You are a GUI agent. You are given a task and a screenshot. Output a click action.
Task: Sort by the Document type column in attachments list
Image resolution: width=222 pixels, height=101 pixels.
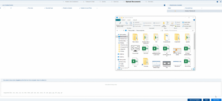pyautogui.click(x=49, y=8)
